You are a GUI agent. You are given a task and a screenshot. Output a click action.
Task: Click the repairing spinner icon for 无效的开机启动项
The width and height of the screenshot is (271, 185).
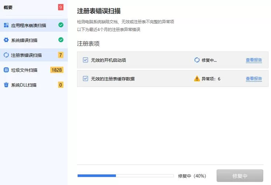click(197, 60)
